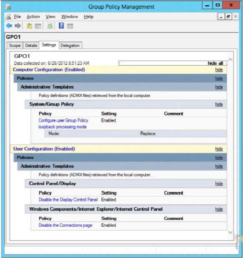This screenshot has height=258, width=243.
Task: Hide Policies under User Configuration
Action: click(x=219, y=158)
